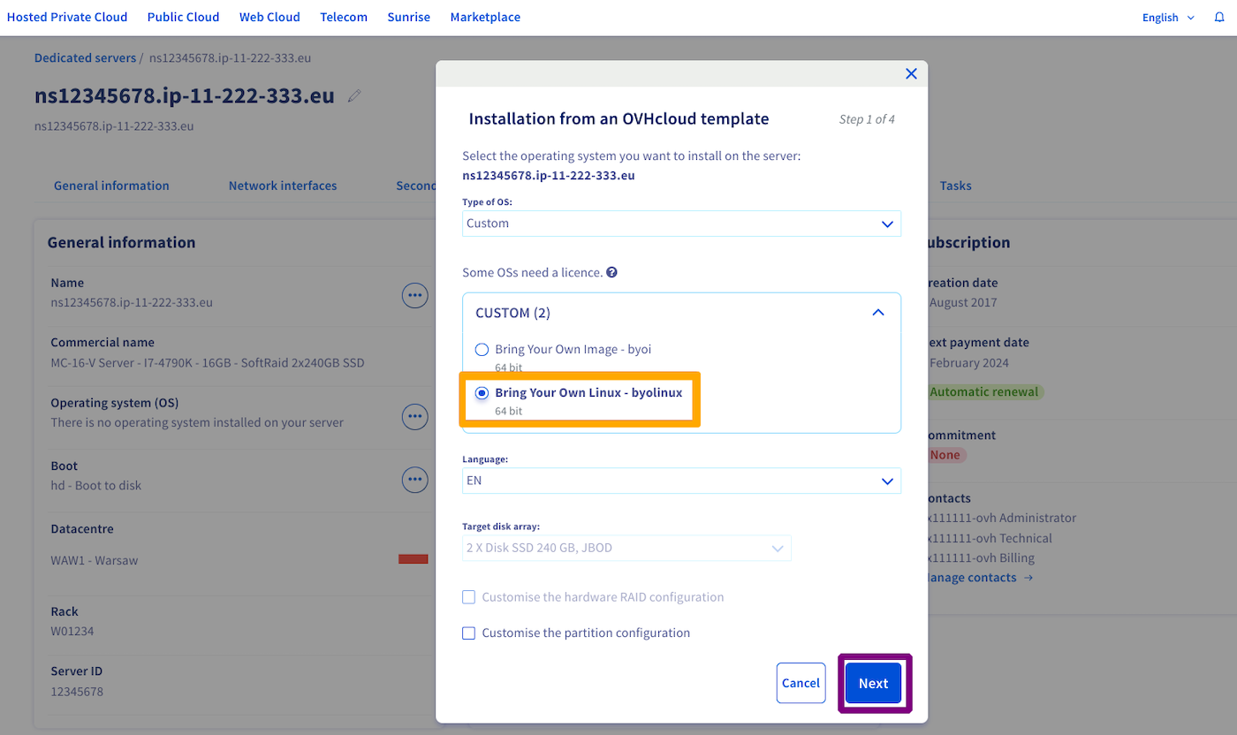Open the English language selector
1237x735 pixels.
click(x=1167, y=18)
